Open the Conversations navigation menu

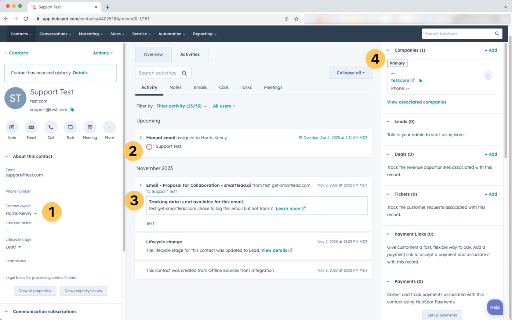[55, 34]
